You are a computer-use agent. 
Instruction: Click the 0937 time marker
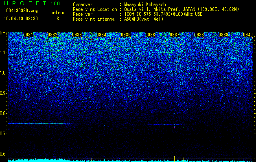(175, 35)
